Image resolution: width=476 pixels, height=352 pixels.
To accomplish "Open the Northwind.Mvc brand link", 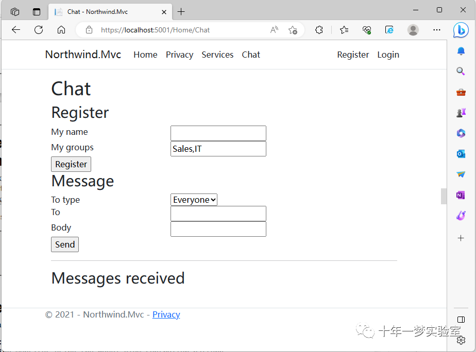I will [x=83, y=55].
